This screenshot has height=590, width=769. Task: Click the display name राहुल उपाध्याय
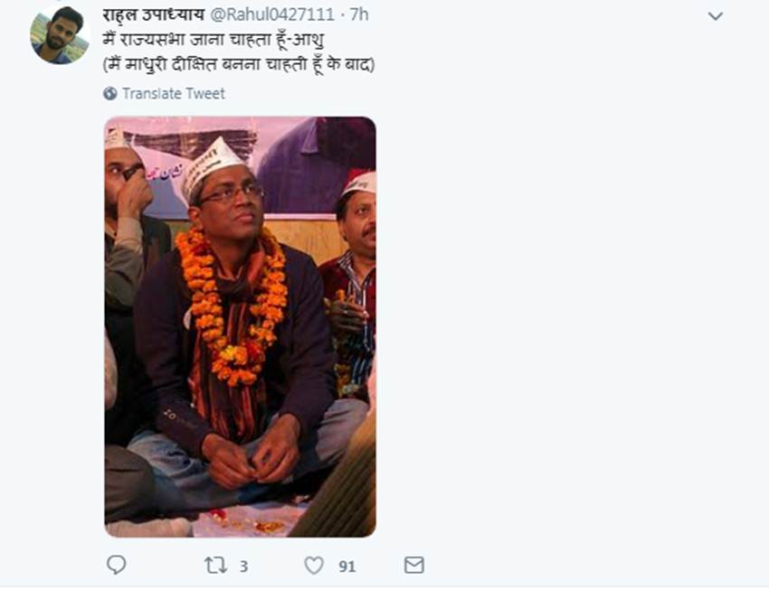(154, 14)
